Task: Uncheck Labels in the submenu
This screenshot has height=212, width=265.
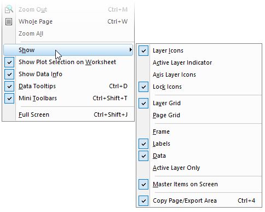Action: tap(143, 144)
